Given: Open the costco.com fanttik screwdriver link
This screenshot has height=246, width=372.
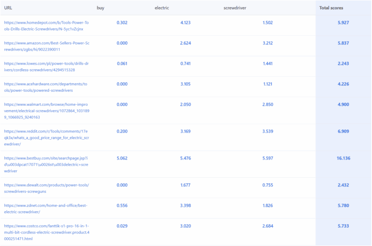Looking at the screenshot, I should (46, 232).
